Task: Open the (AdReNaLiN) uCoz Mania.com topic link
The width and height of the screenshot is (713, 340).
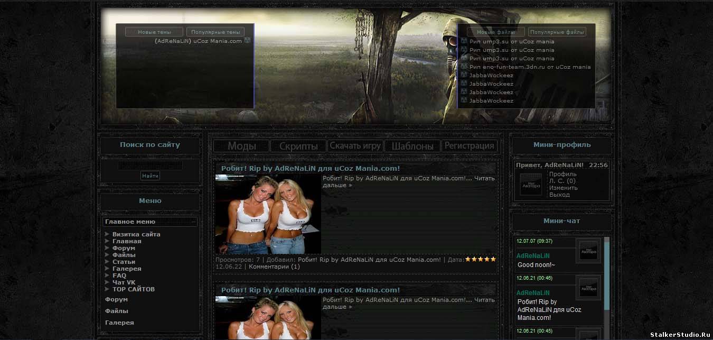Action: 198,41
